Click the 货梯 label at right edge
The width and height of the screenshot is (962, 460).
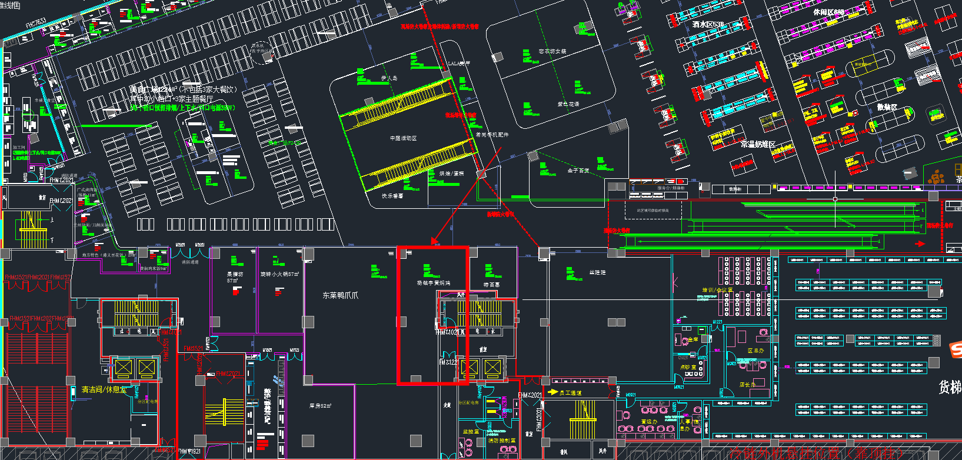[950, 387]
